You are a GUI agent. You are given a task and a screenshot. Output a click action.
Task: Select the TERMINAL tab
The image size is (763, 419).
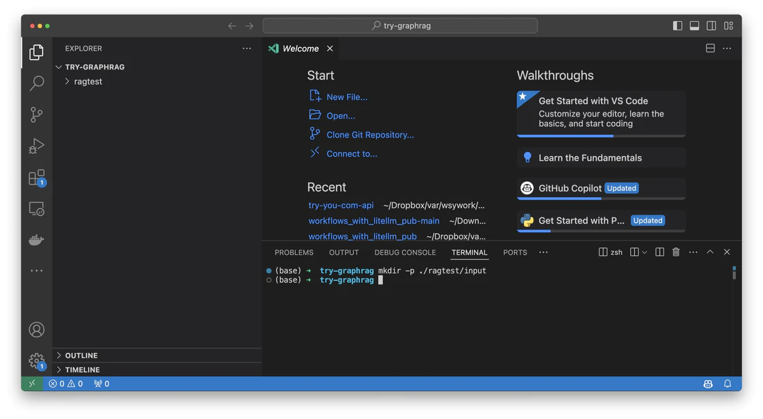(469, 253)
